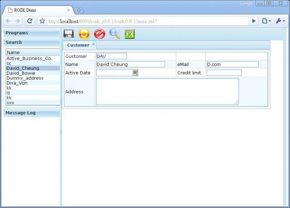Click the eMail input field

click(232, 64)
